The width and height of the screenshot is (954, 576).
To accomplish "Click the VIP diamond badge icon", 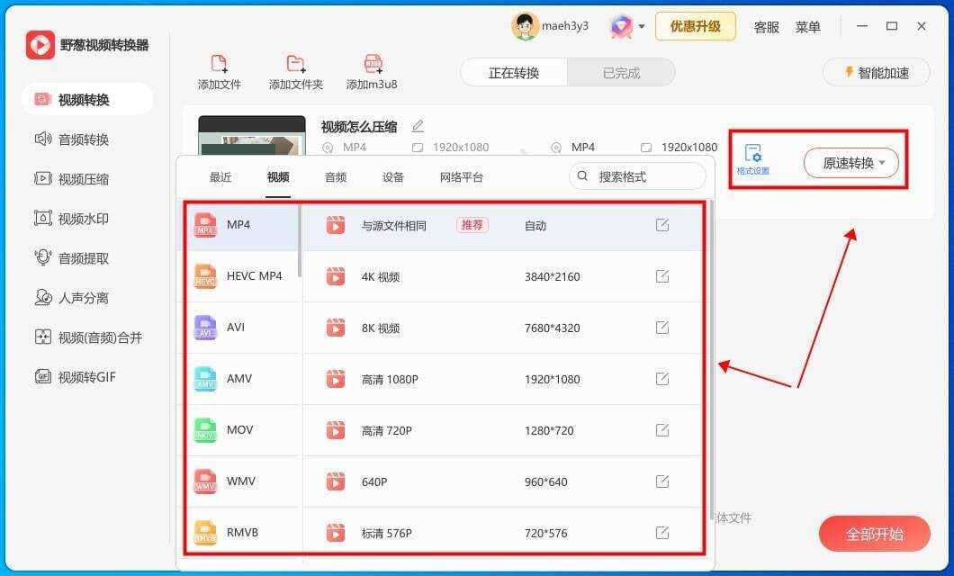I will 621,27.
